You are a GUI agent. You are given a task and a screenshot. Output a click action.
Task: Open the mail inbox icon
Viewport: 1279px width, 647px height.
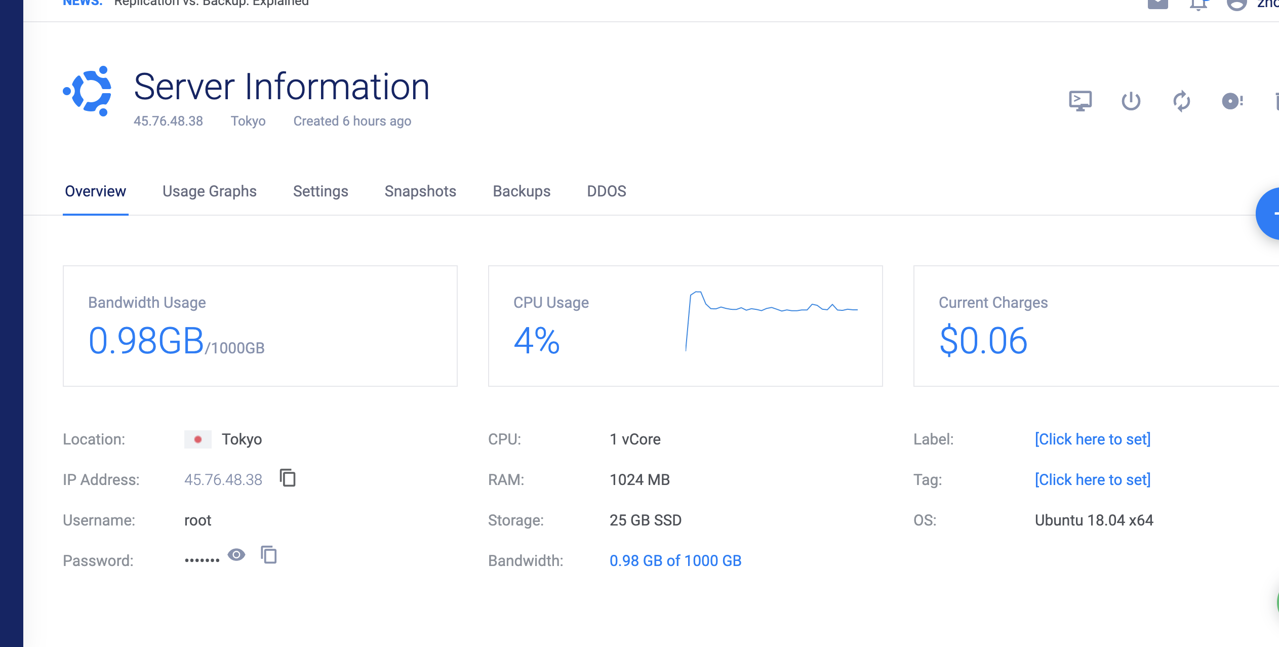[1157, 4]
